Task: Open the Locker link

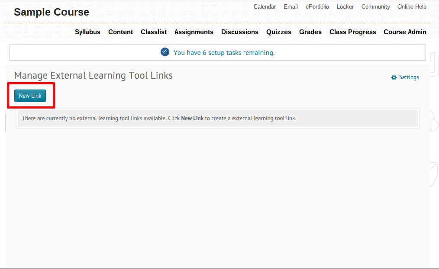Action: [x=345, y=7]
